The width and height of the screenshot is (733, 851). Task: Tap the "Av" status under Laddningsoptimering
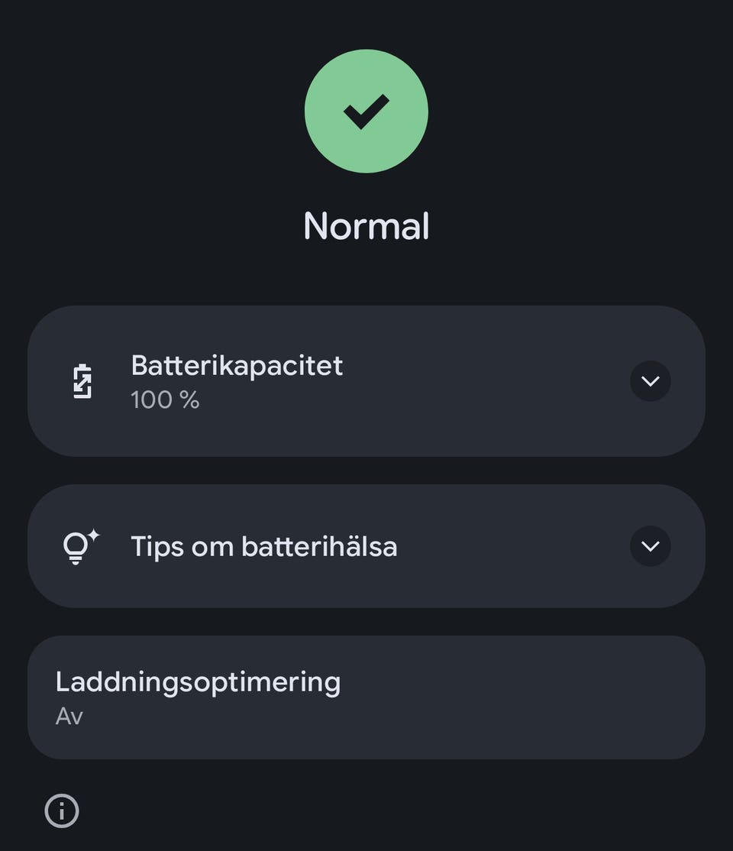click(69, 717)
